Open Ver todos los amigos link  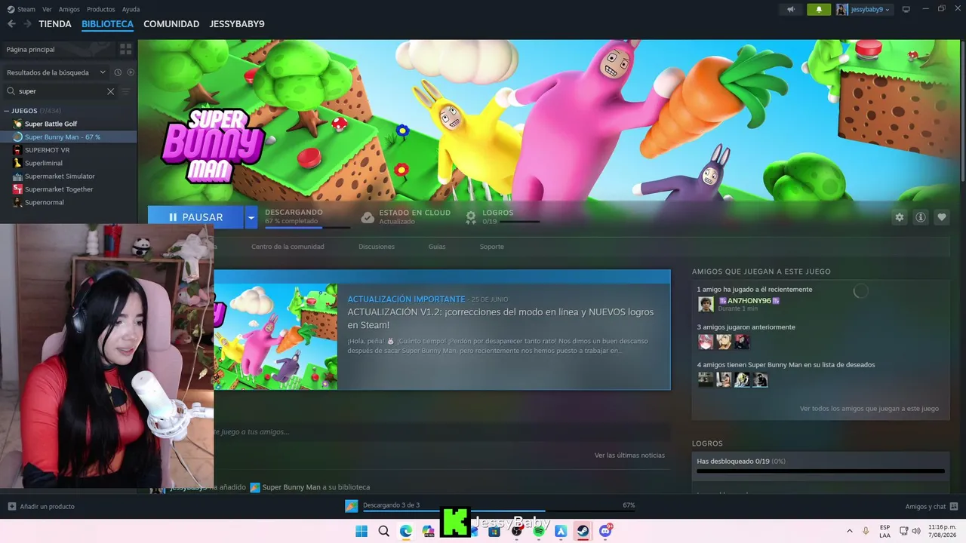coord(869,409)
